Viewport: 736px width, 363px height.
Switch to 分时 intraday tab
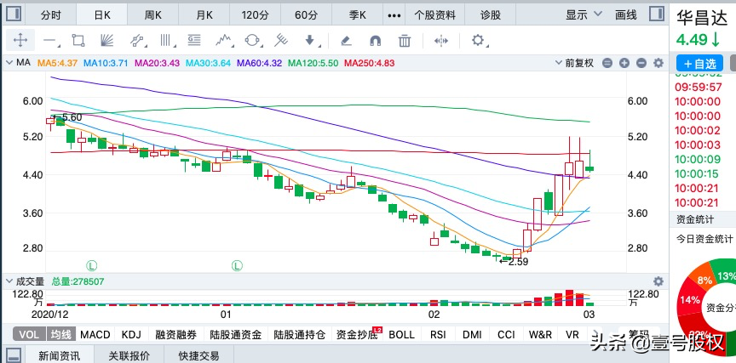coord(51,15)
